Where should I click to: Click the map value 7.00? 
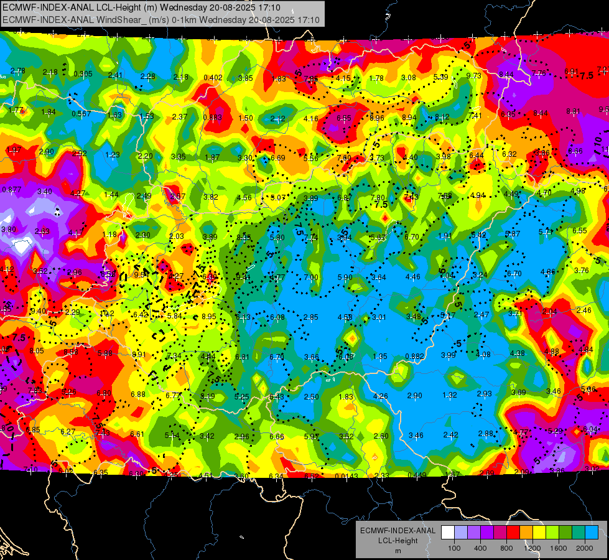tap(311, 277)
